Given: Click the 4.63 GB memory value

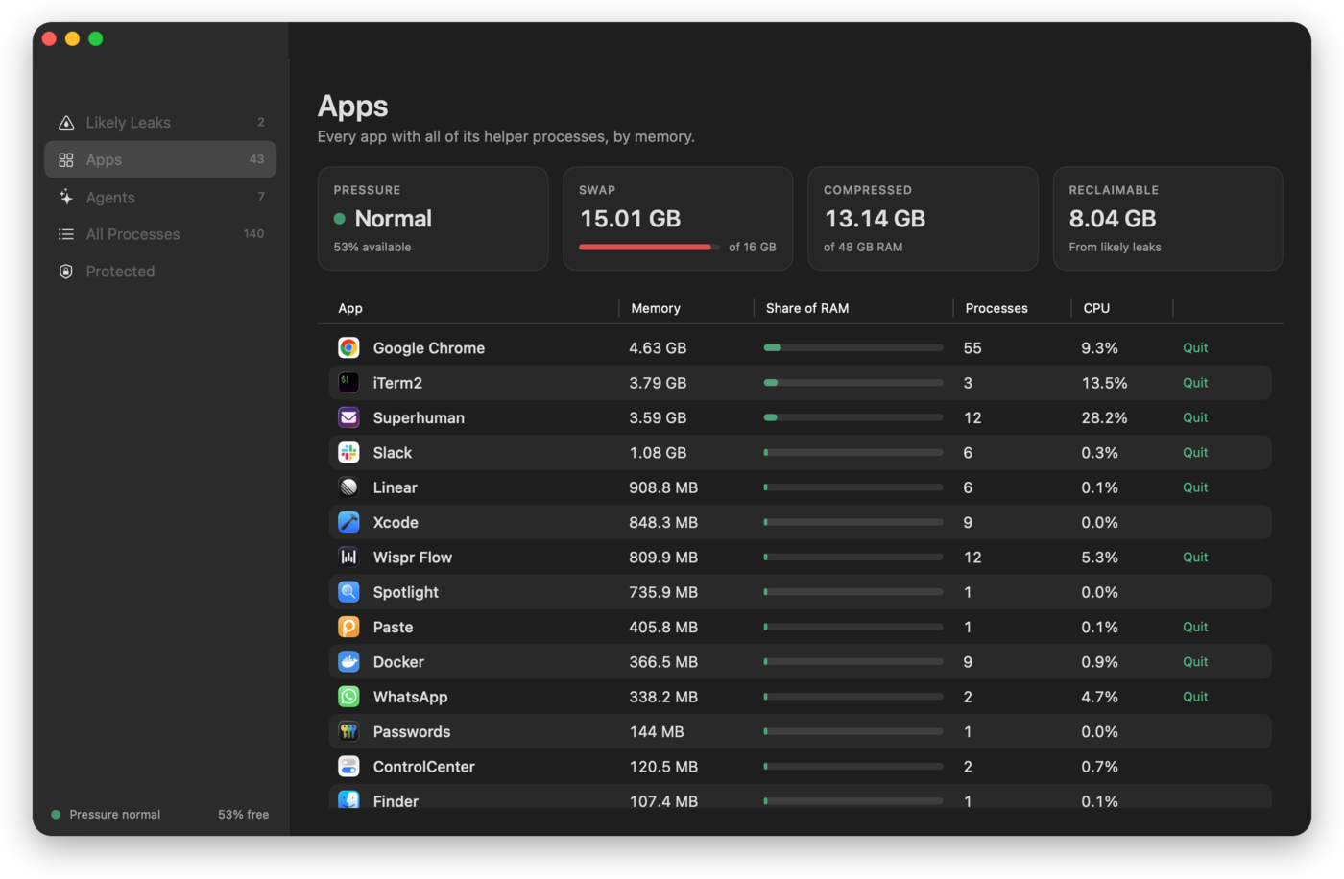Looking at the screenshot, I should [658, 347].
